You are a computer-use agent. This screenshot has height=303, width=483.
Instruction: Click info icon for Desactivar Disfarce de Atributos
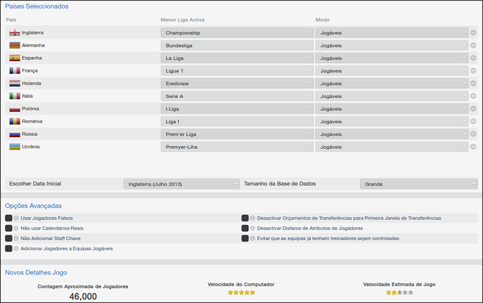[252, 228]
